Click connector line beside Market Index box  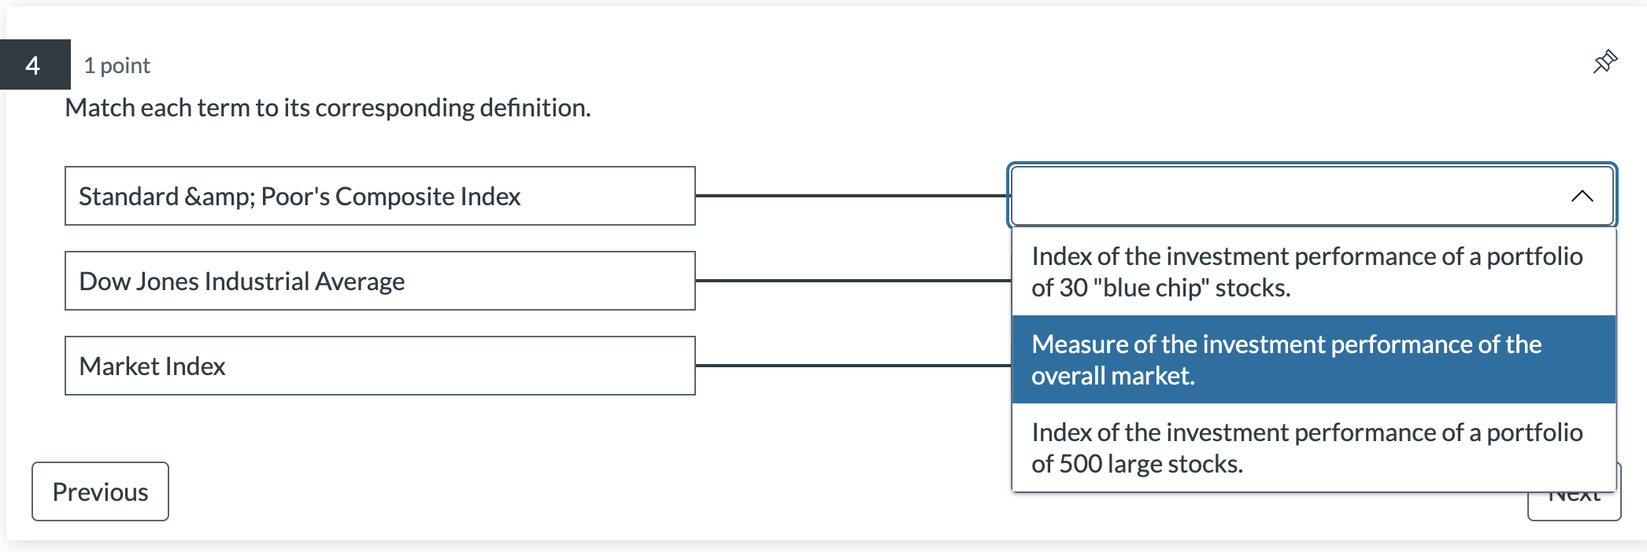850,366
